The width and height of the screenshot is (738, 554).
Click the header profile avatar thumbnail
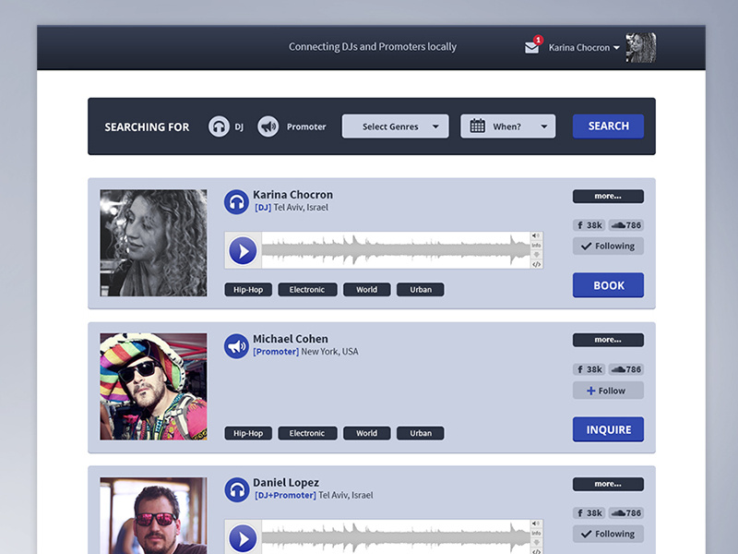pyautogui.click(x=640, y=48)
